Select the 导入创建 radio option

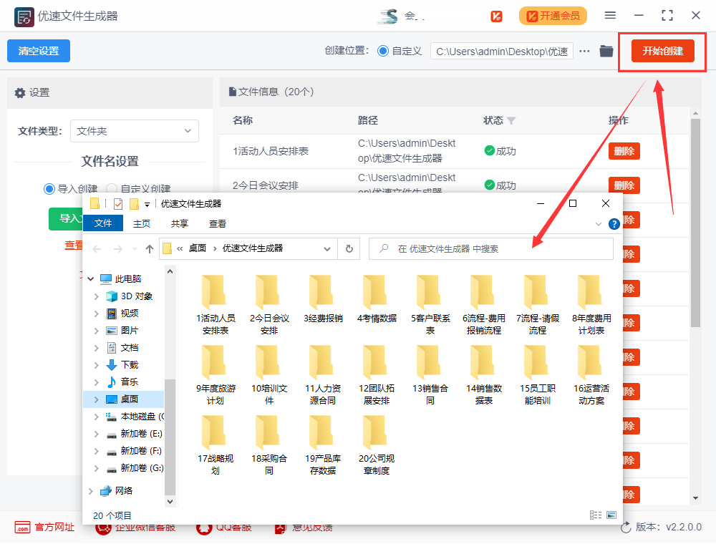click(49, 189)
